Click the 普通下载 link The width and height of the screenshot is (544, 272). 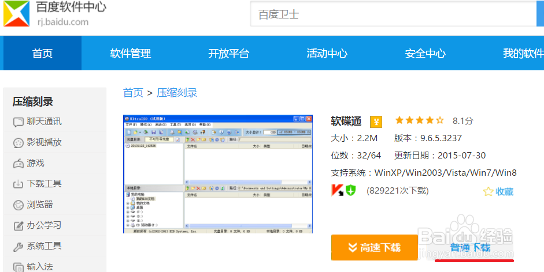pos(470,248)
